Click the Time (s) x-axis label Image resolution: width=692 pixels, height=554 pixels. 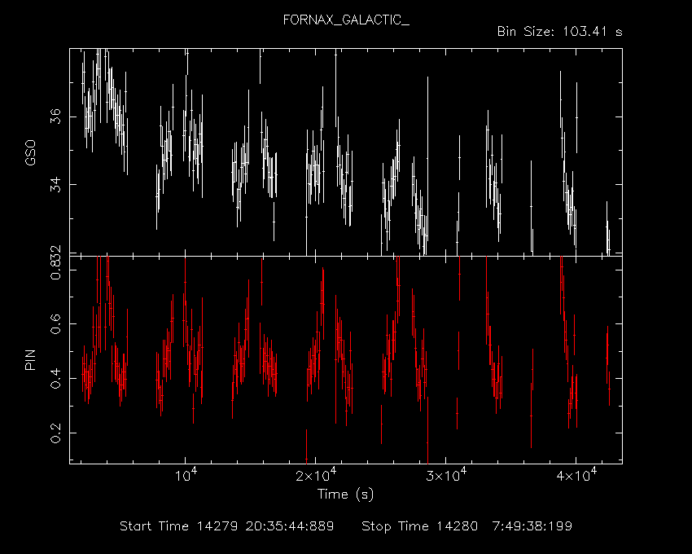pyautogui.click(x=345, y=494)
